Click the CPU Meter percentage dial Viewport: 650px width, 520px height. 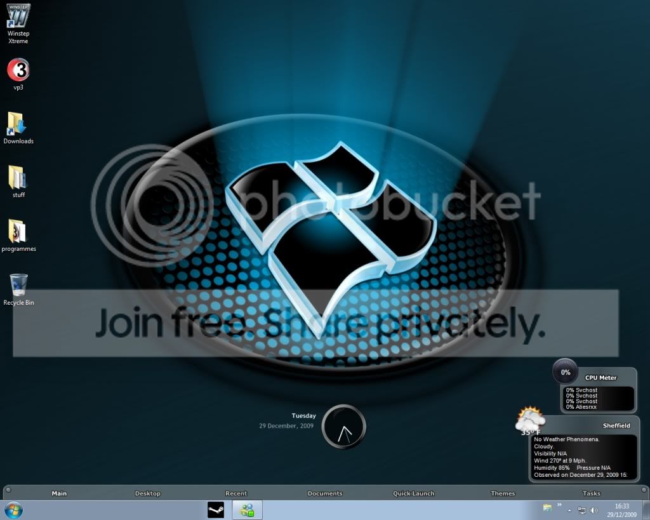click(566, 372)
